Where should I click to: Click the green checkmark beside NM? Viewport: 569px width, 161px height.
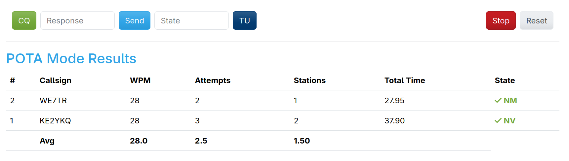pos(498,101)
